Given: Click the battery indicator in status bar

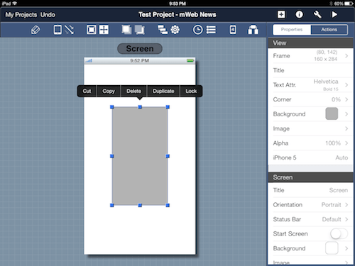Looking at the screenshot, I should tap(349, 4).
